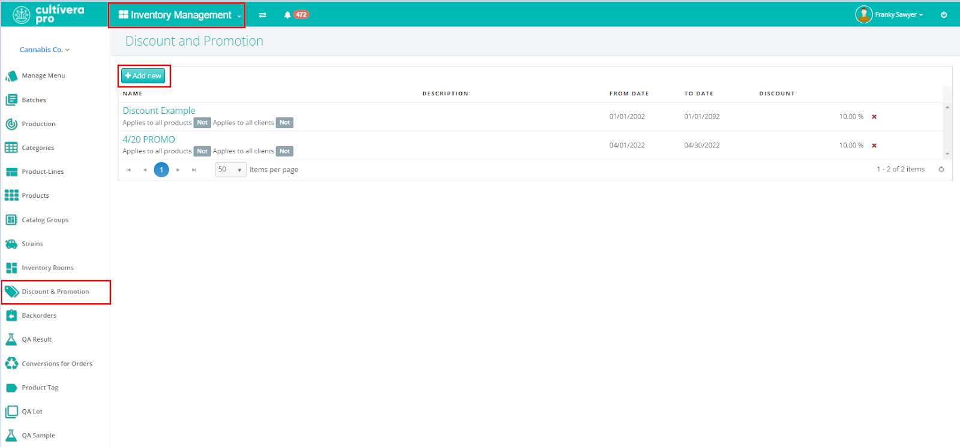Sort by DISCOUNT column header
This screenshot has height=447, width=960.
coord(777,94)
